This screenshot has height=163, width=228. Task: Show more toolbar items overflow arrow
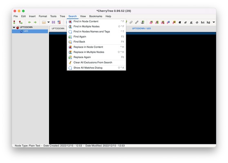(x=214, y=22)
